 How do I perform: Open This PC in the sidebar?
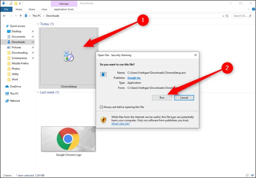(14, 94)
